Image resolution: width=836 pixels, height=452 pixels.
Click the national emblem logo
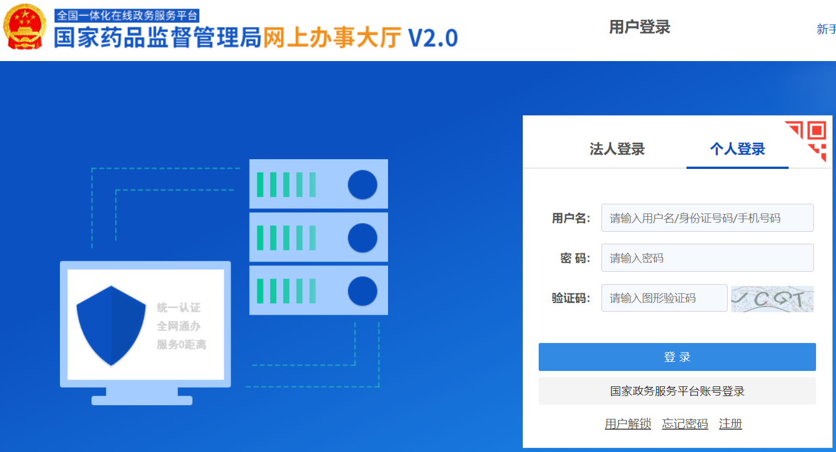point(25,27)
